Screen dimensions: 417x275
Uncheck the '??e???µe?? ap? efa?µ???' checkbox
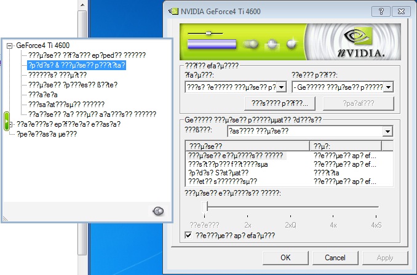click(188, 235)
